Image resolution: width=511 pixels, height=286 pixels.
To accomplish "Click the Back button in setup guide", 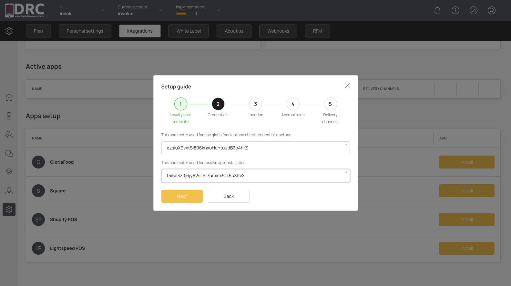I will click(x=229, y=196).
